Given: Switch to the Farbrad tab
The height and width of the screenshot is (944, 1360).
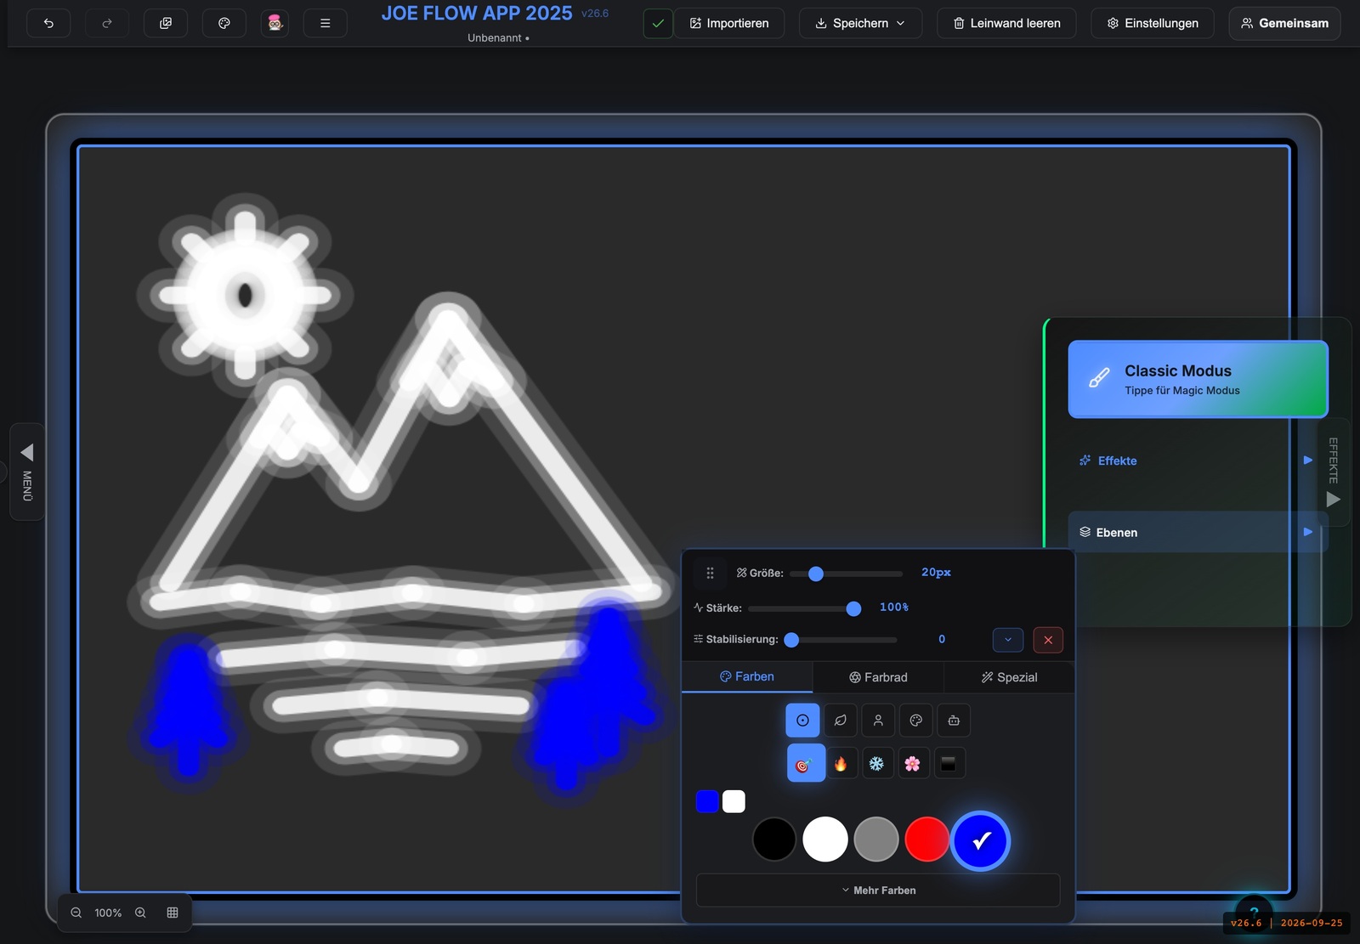Looking at the screenshot, I should 878,677.
